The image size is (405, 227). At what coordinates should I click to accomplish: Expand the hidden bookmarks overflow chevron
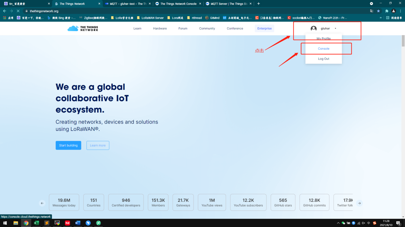point(380,18)
